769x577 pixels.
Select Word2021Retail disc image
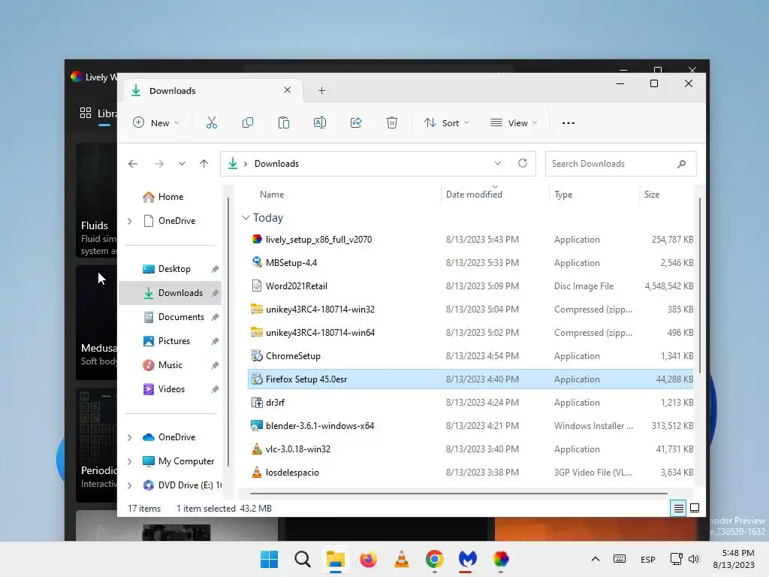(x=471, y=286)
